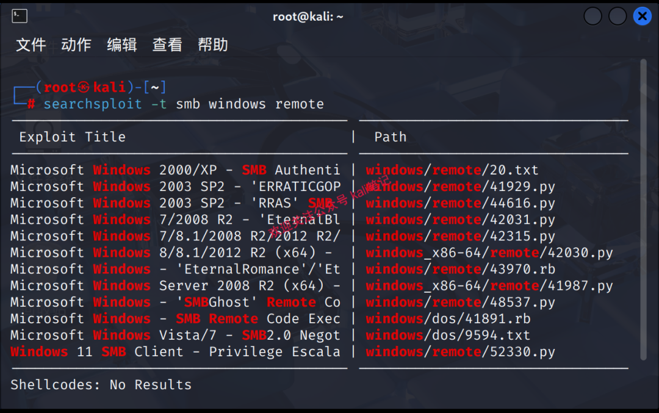Click the 'SMBGhost' Remote Co title
This screenshot has height=413, width=659.
point(175,302)
